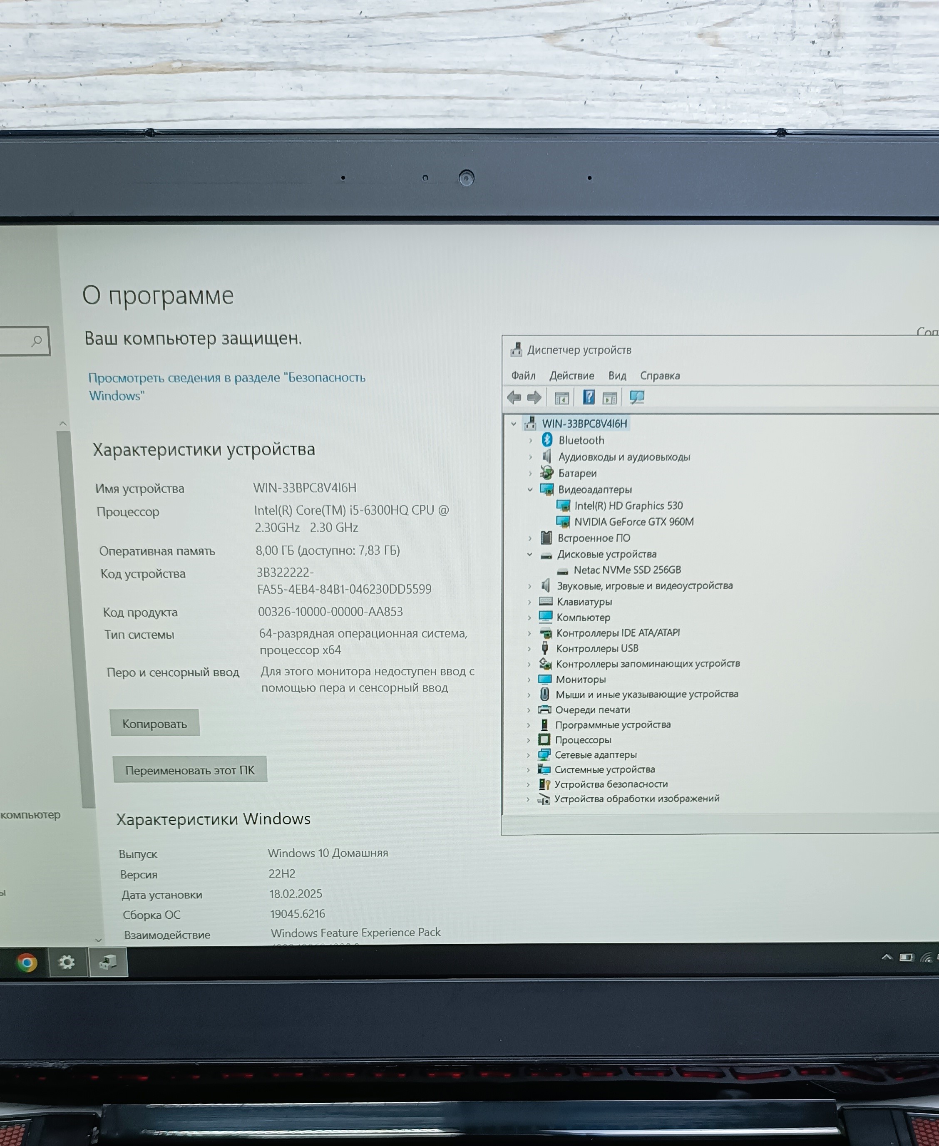The width and height of the screenshot is (939, 1146).
Task: Expand the Bluetooth category
Action: 530,441
